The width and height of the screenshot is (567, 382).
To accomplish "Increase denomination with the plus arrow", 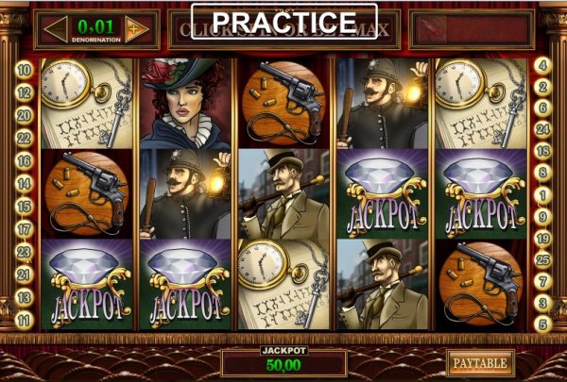I will [x=136, y=29].
